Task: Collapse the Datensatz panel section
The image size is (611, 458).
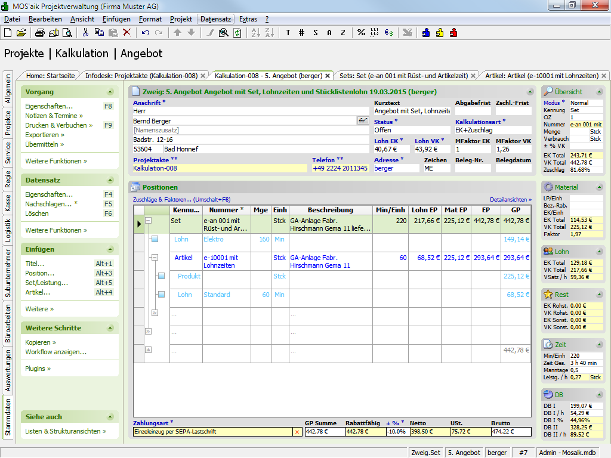Action: coord(110,180)
